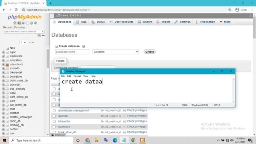
Task: Open the Recent tables link
Action: click(7, 28)
